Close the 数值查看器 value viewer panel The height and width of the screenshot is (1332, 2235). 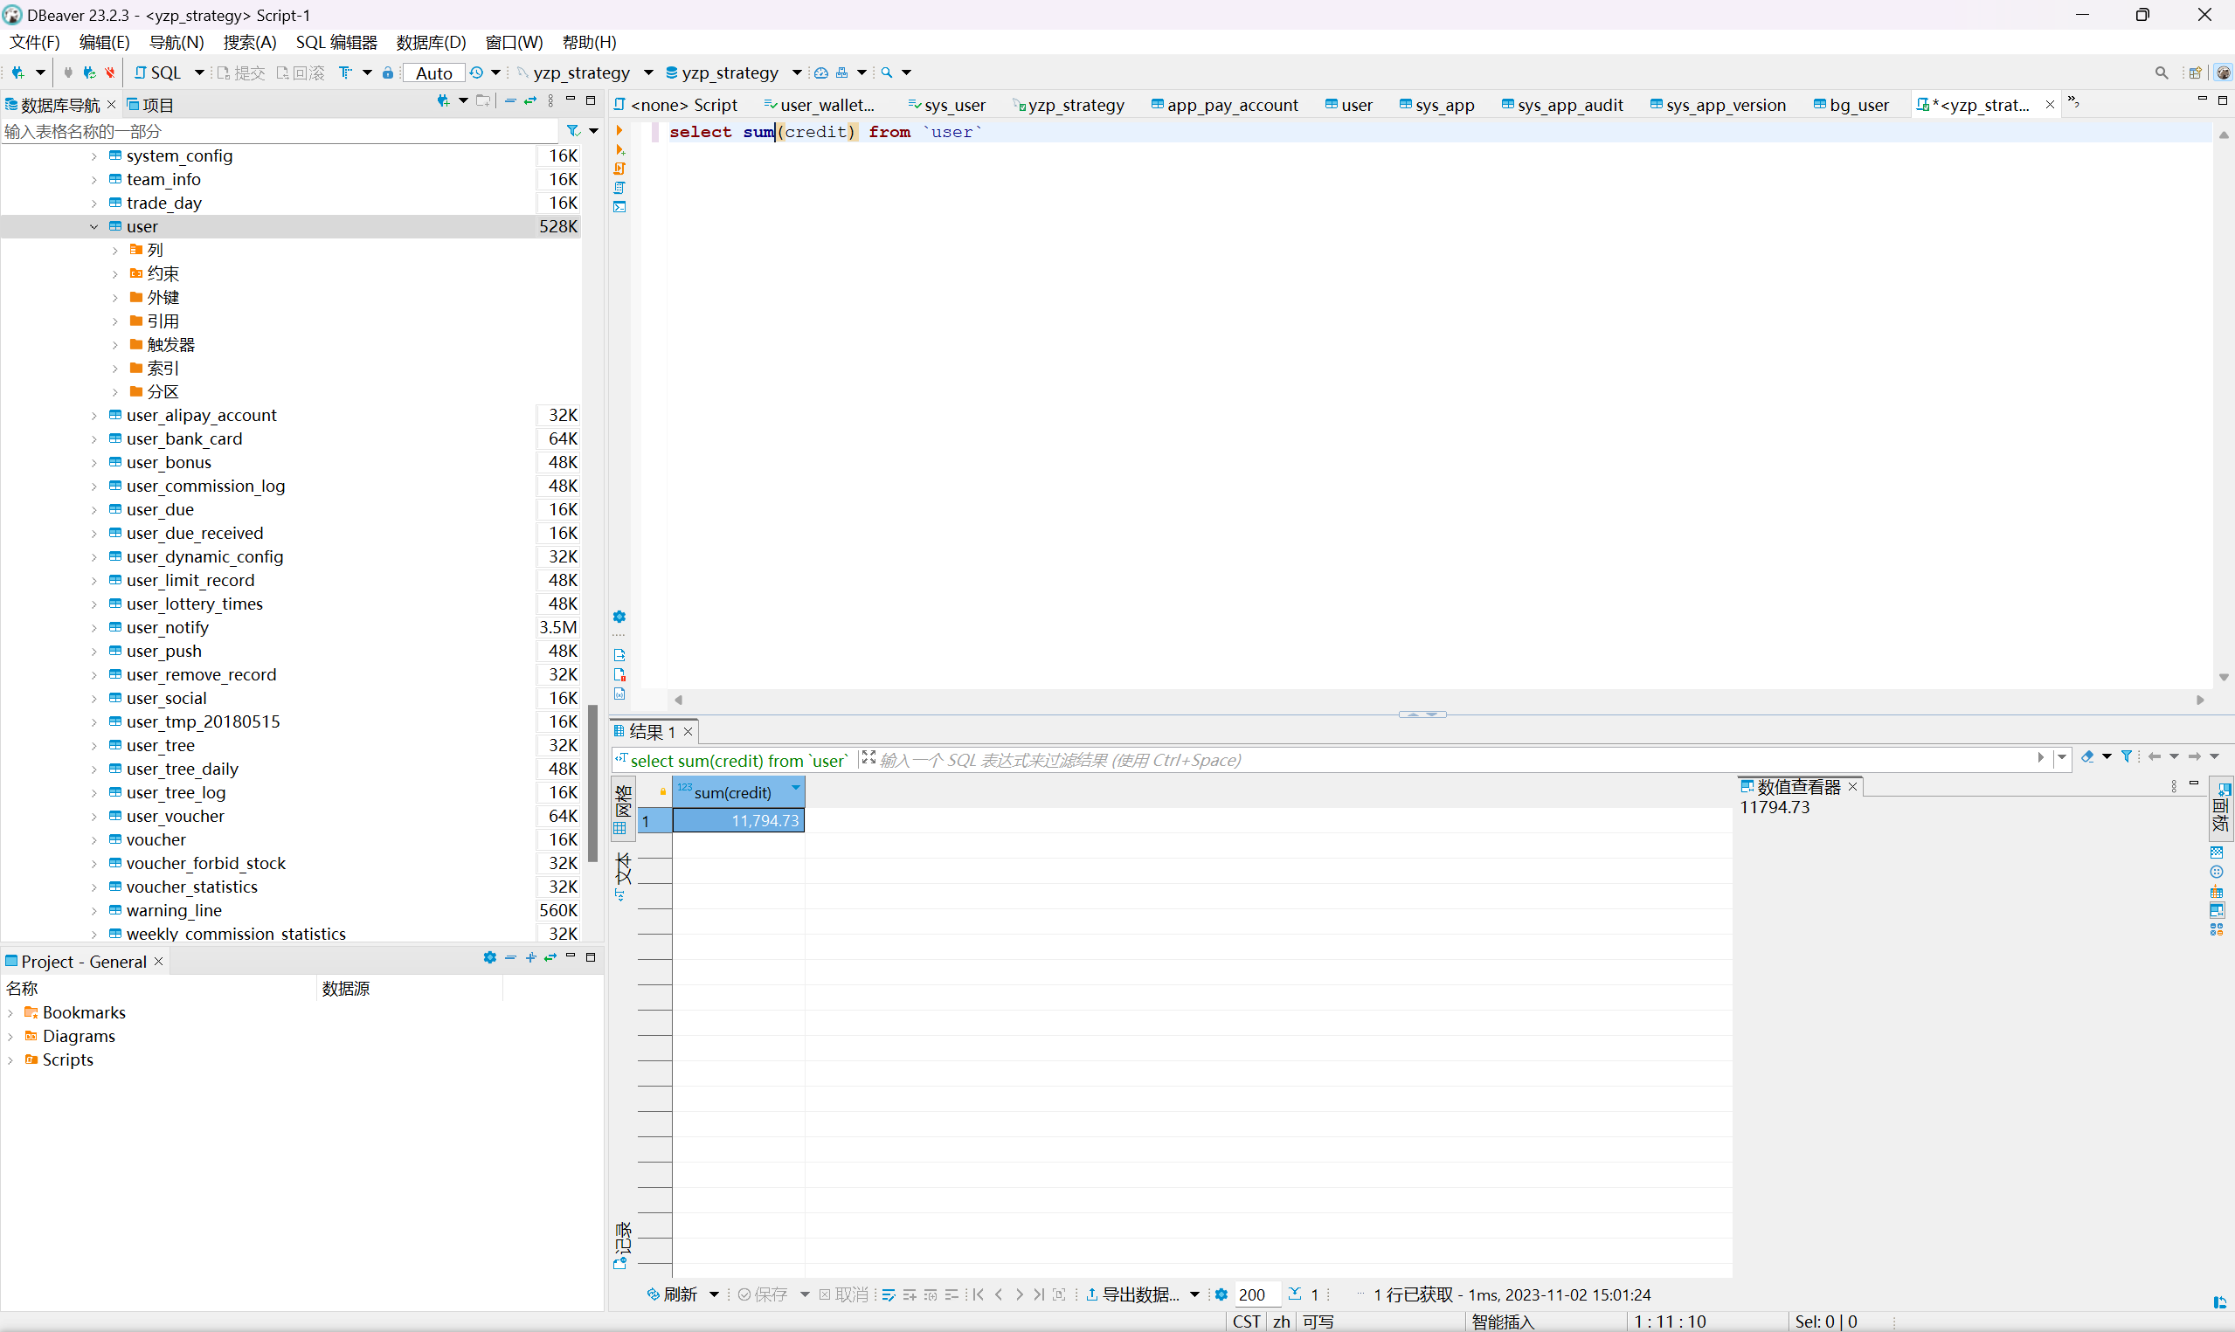(1852, 786)
